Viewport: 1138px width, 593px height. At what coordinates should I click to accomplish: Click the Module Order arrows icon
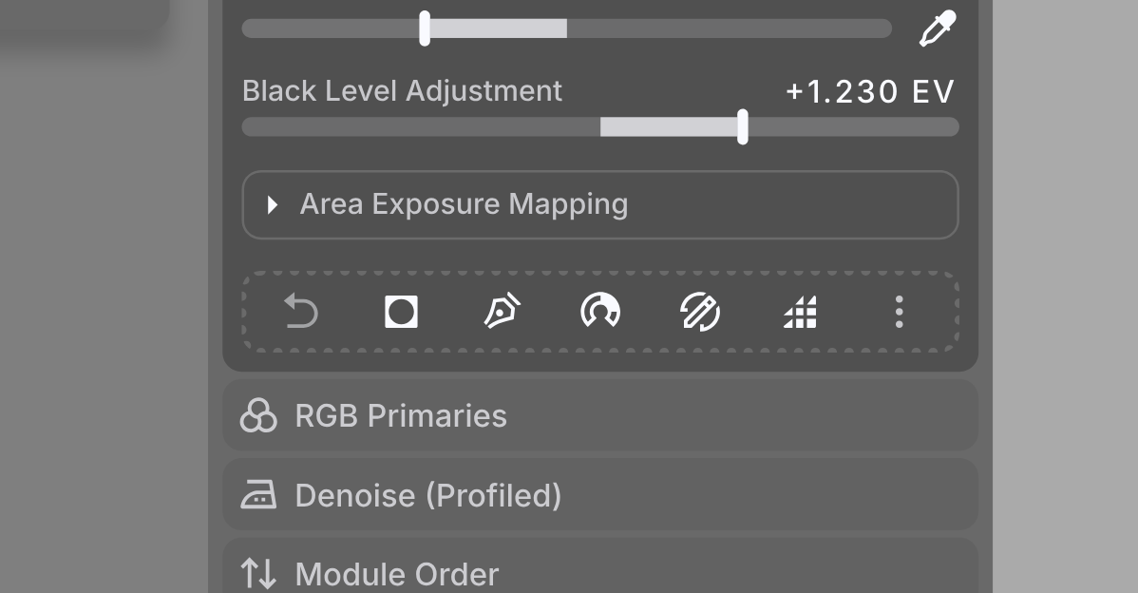click(258, 573)
